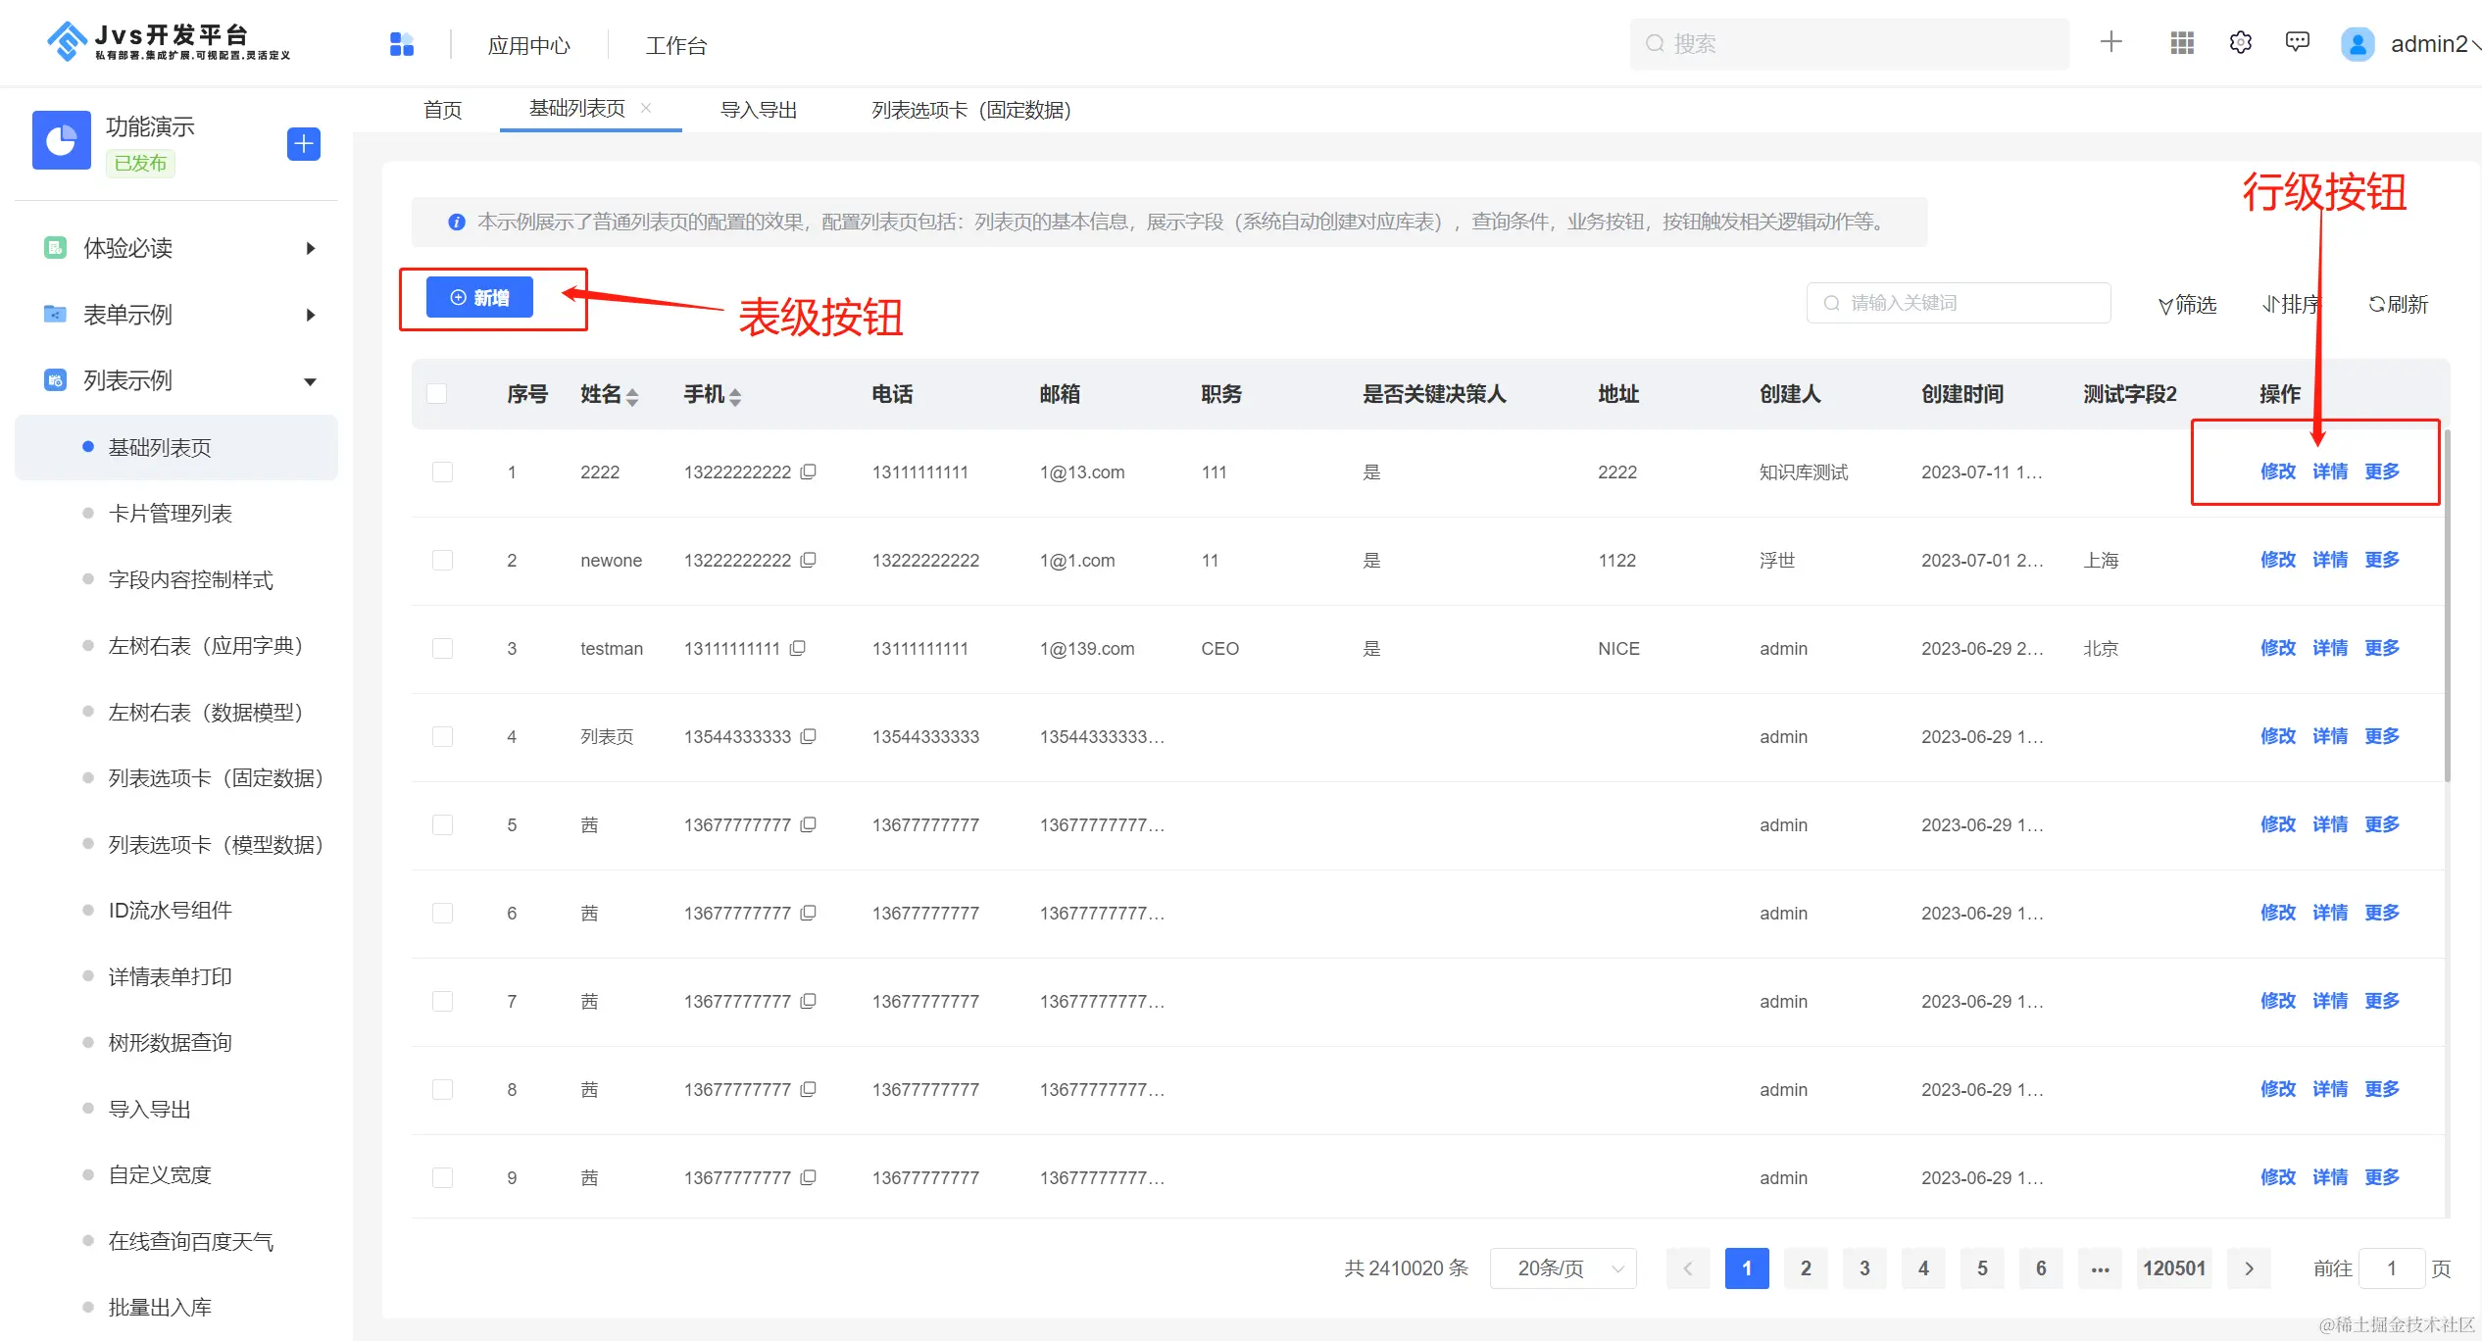The width and height of the screenshot is (2482, 1341).
Task: Check the checkbox for row 3 testman
Action: (443, 649)
